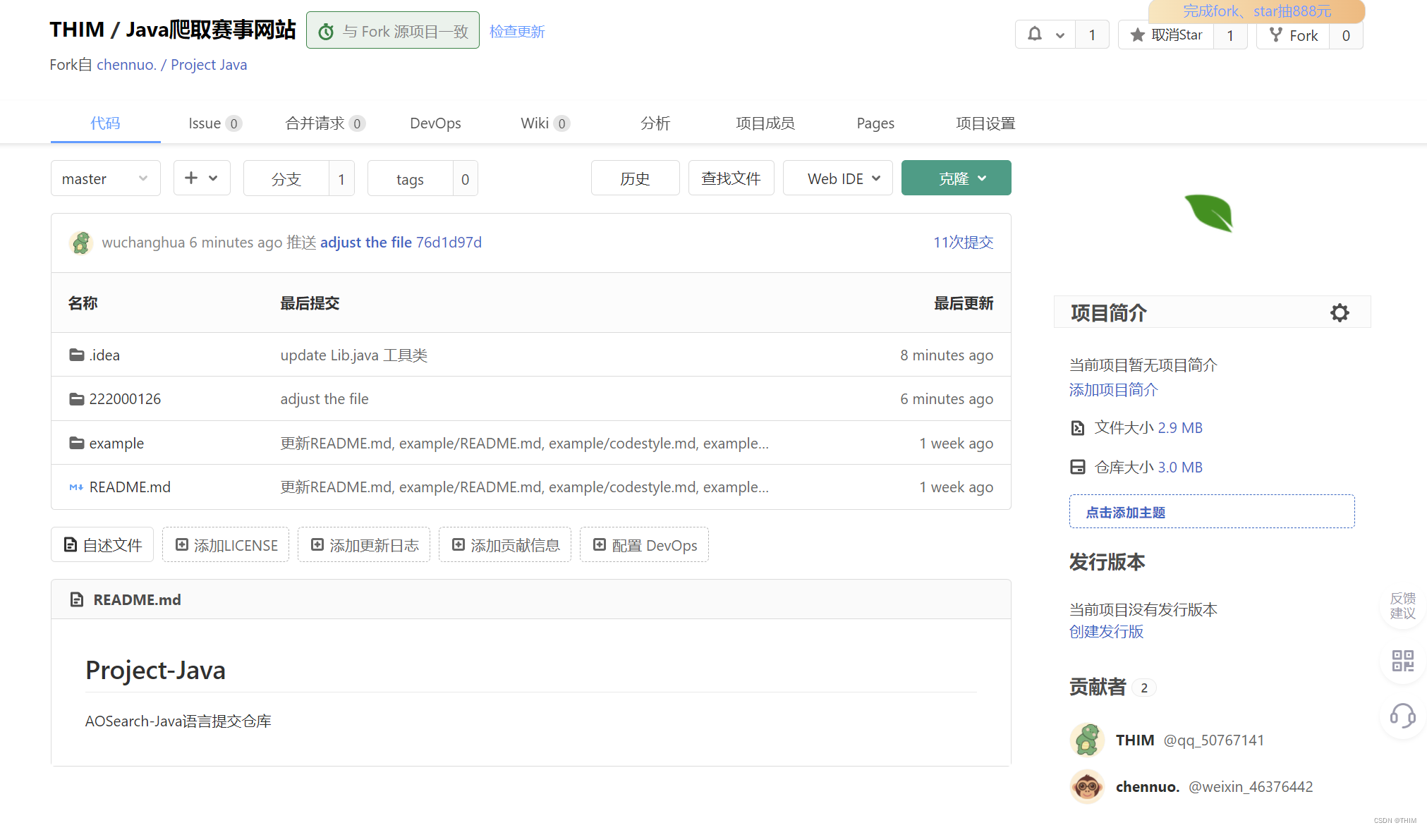Screen dimensions: 1427x830
Task: Open the example folder
Action: (116, 444)
